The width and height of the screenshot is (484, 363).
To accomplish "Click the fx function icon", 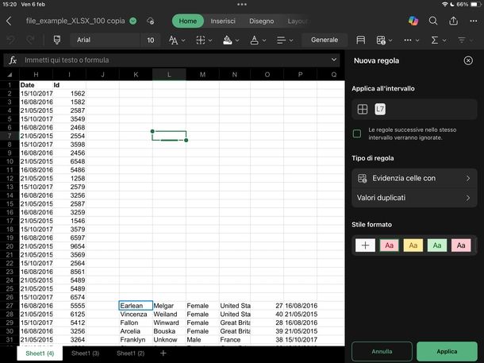I will pos(13,60).
